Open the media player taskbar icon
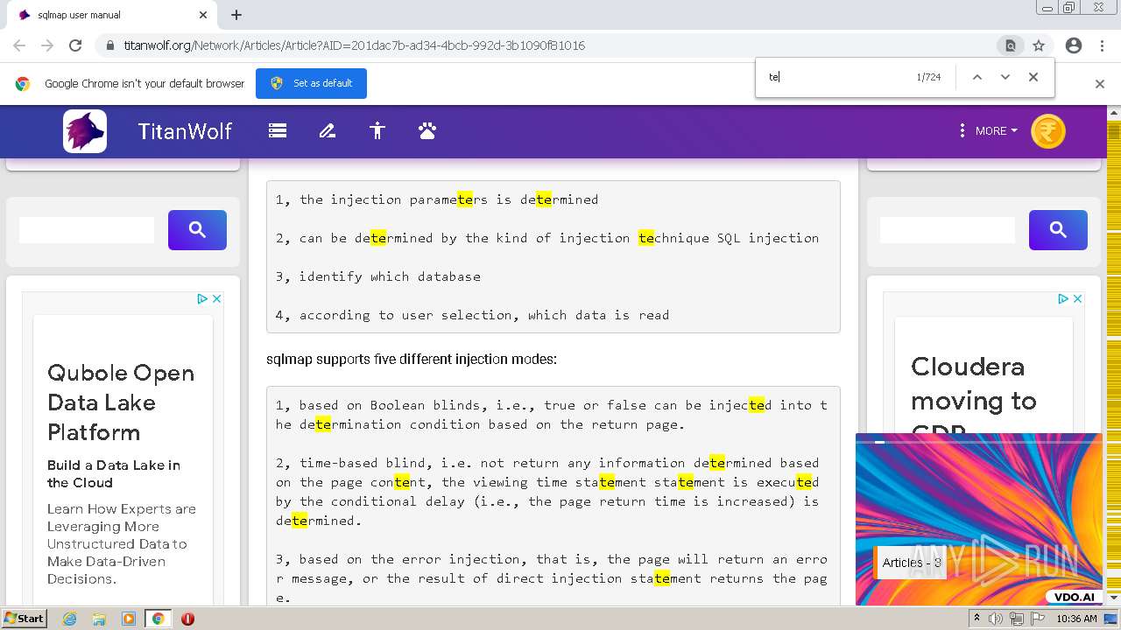Screen dimensions: 1121x630 (129, 619)
